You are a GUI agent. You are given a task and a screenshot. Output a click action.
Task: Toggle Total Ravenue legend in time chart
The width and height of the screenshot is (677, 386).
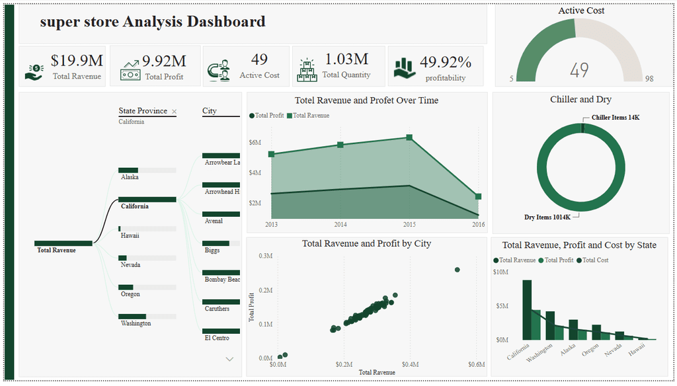pyautogui.click(x=308, y=116)
